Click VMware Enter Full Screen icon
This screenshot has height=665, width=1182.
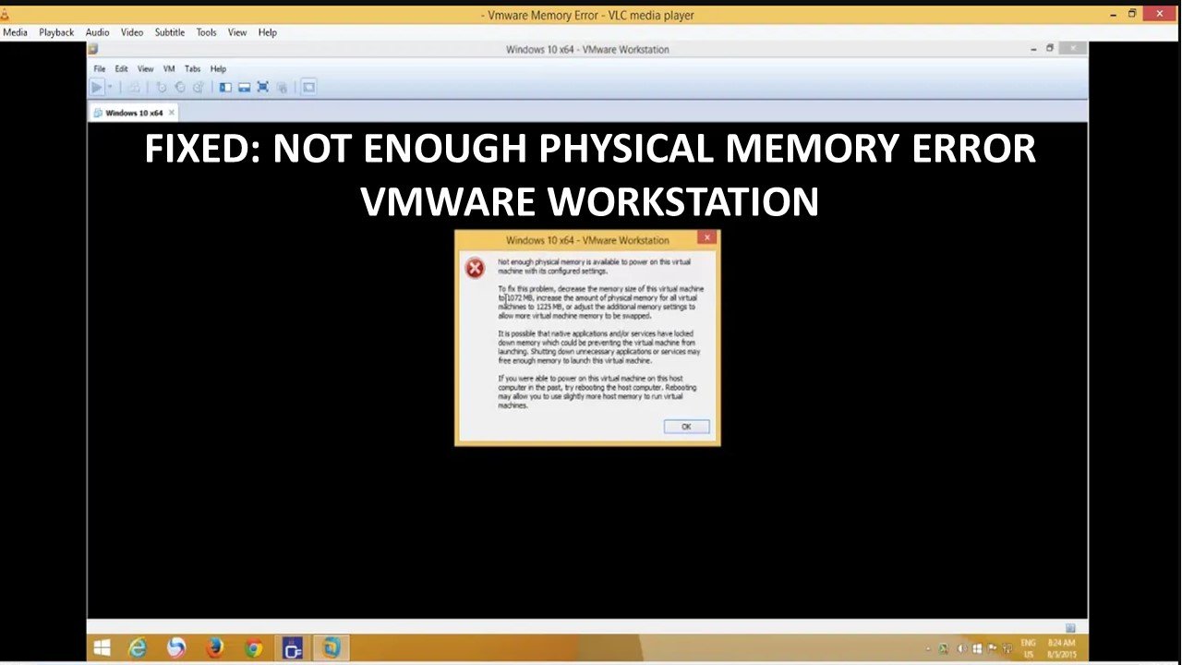point(262,87)
